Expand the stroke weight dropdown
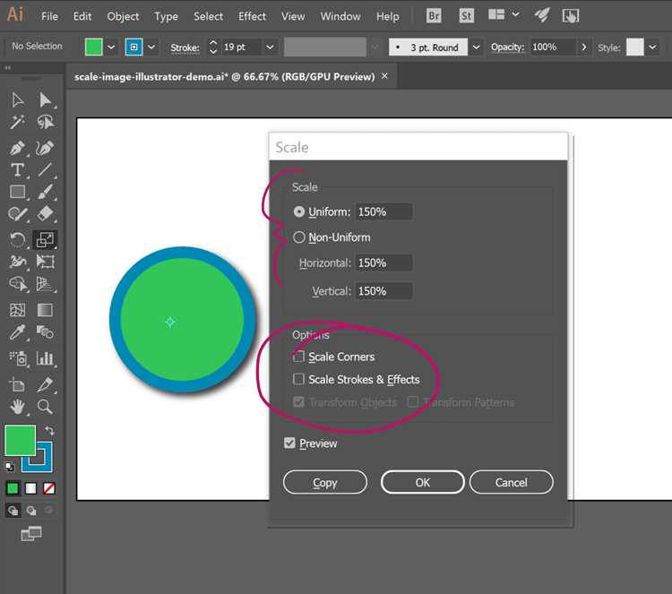 tap(270, 47)
